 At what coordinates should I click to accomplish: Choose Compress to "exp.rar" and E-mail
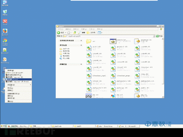[x=18, y=82]
